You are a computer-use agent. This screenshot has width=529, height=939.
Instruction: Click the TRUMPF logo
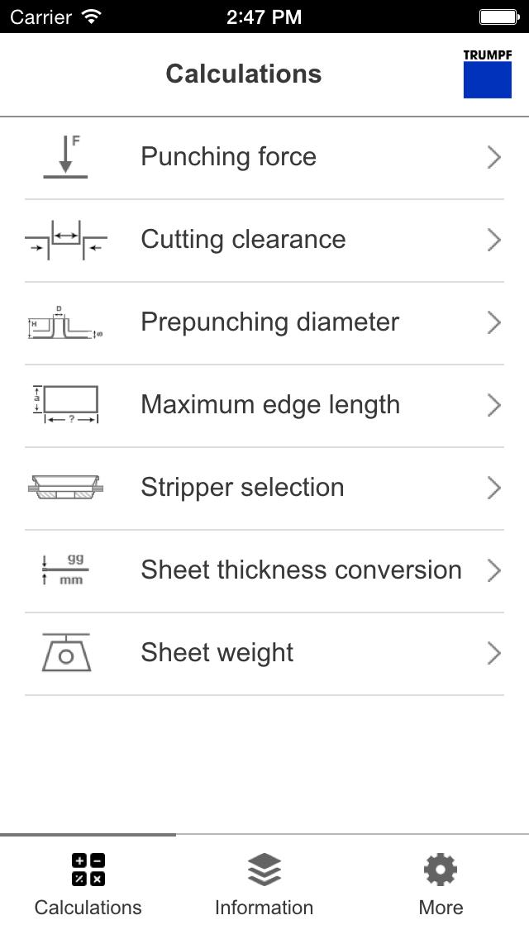tap(487, 74)
